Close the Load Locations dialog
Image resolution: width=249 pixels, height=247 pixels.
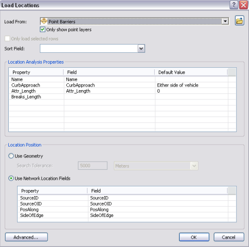tap(243, 5)
